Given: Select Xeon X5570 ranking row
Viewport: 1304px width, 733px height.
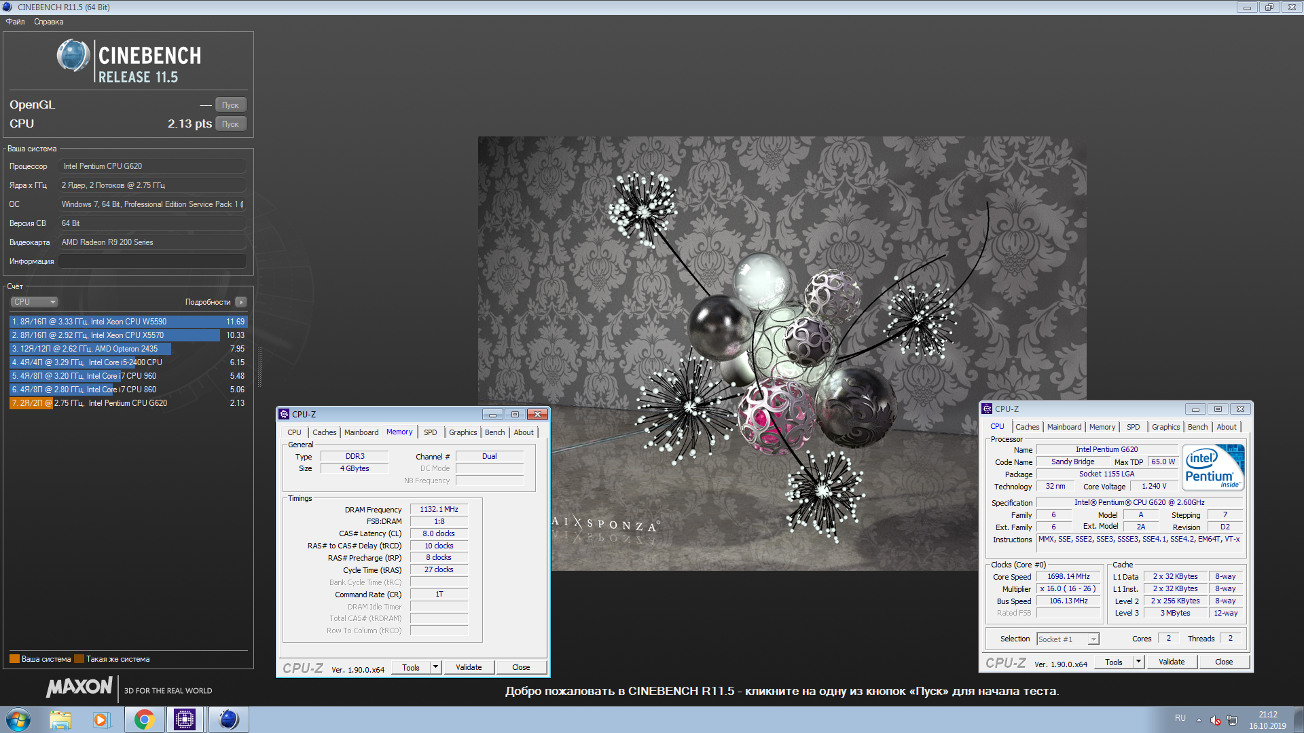Looking at the screenshot, I should click(x=128, y=335).
